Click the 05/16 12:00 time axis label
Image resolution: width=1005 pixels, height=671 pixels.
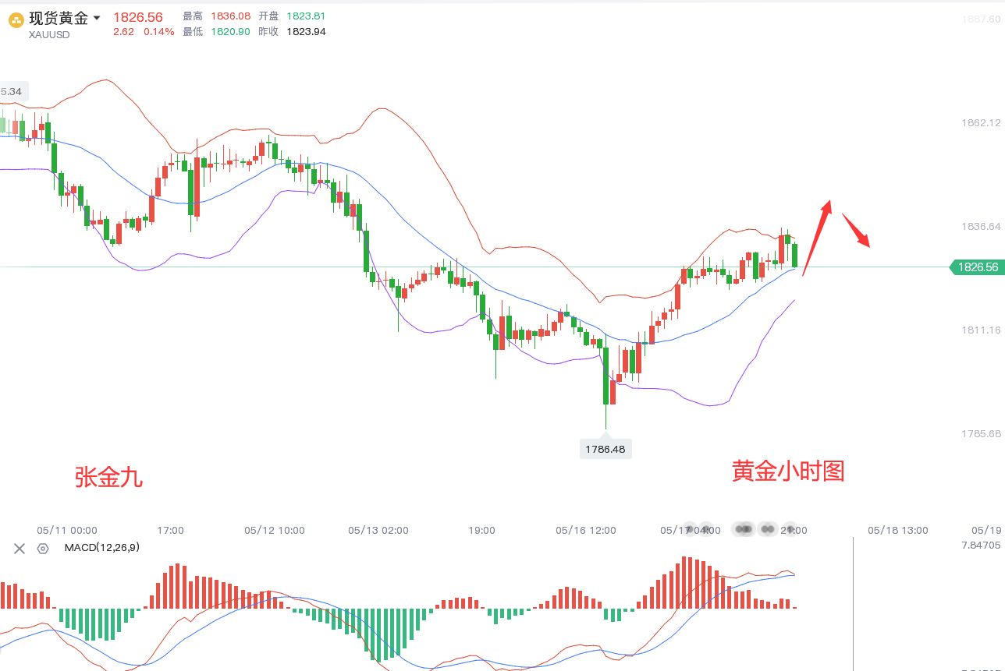[585, 530]
